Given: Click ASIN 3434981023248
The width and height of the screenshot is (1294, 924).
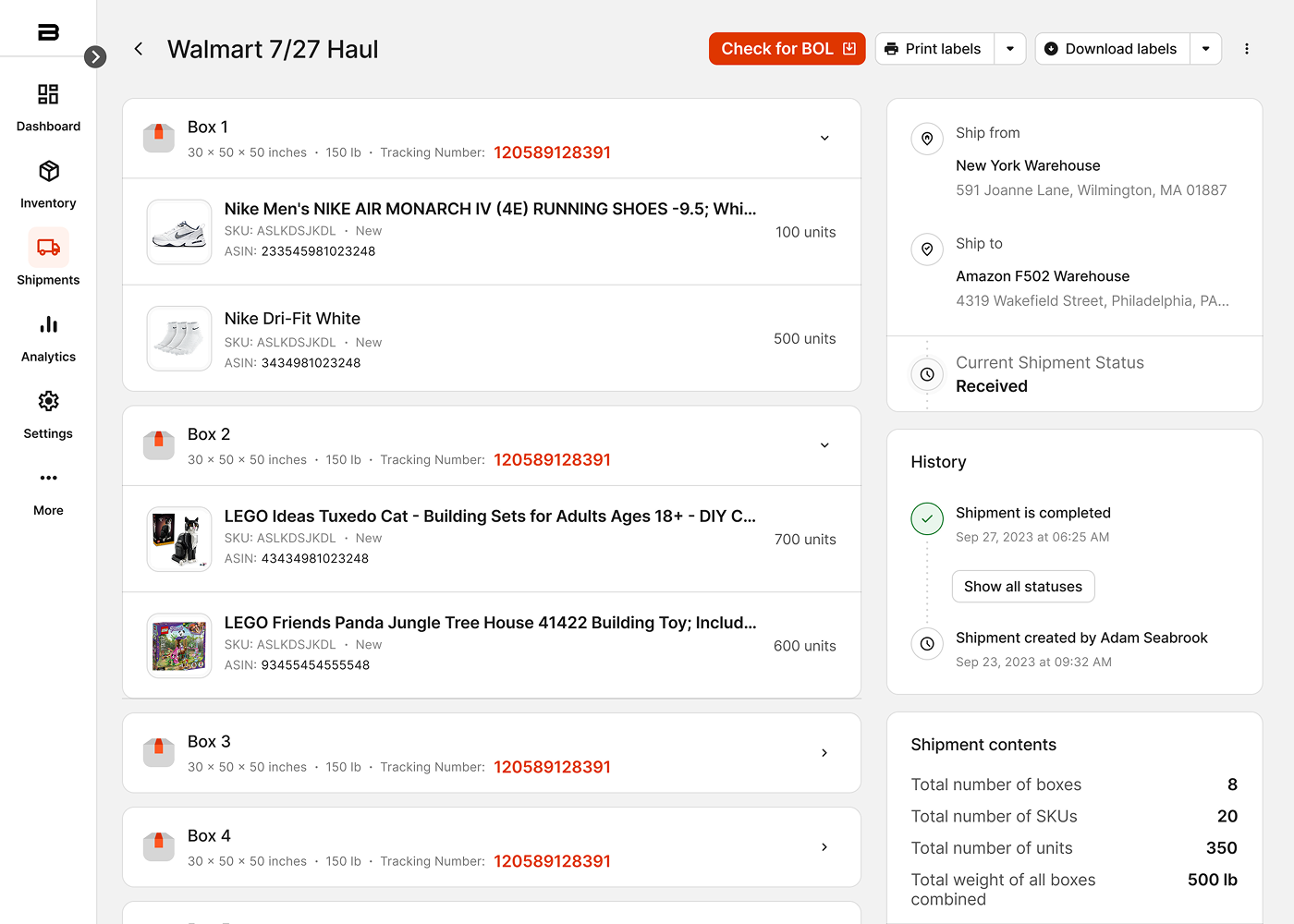Looking at the screenshot, I should coord(311,363).
